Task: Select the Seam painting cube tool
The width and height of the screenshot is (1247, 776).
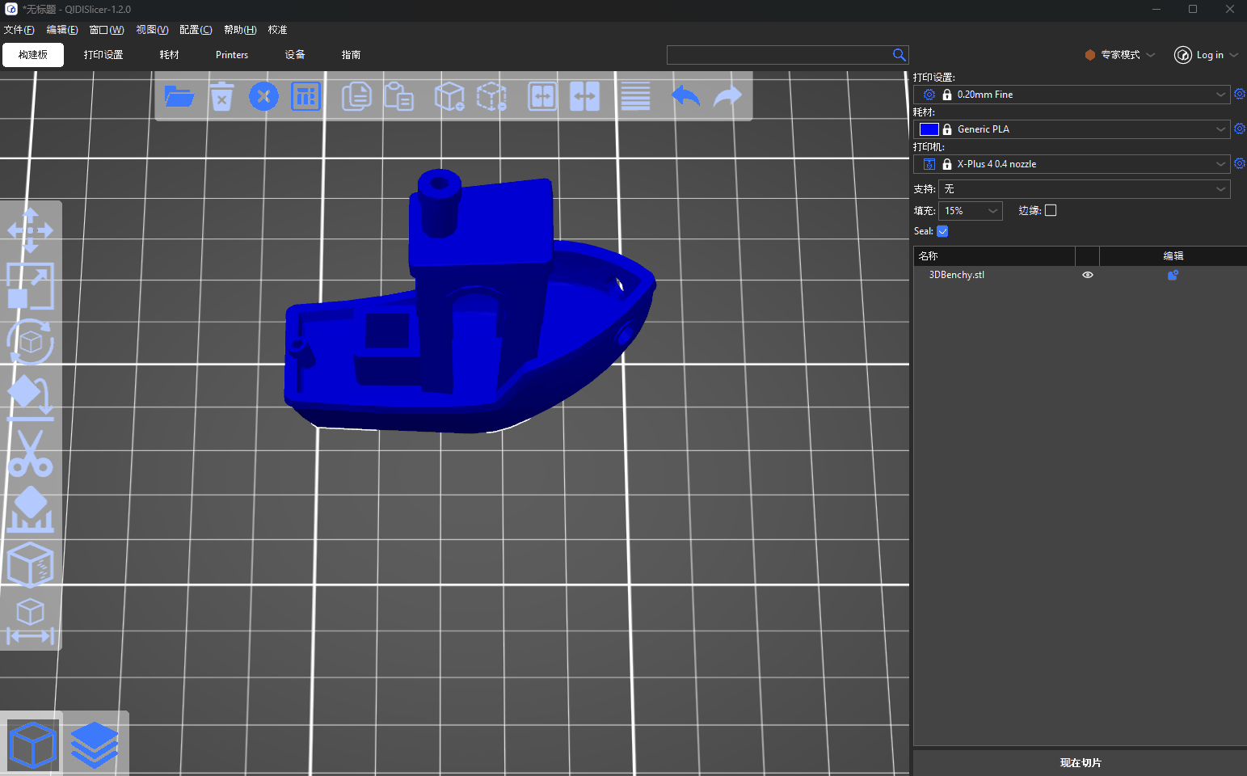Action: 30,564
